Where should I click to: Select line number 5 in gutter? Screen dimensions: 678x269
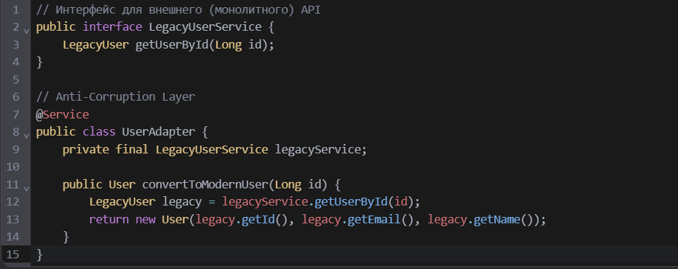(16, 79)
